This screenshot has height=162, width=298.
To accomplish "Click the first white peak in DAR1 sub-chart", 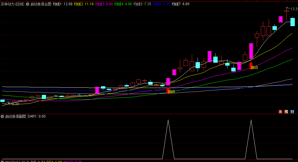I will (168, 120).
